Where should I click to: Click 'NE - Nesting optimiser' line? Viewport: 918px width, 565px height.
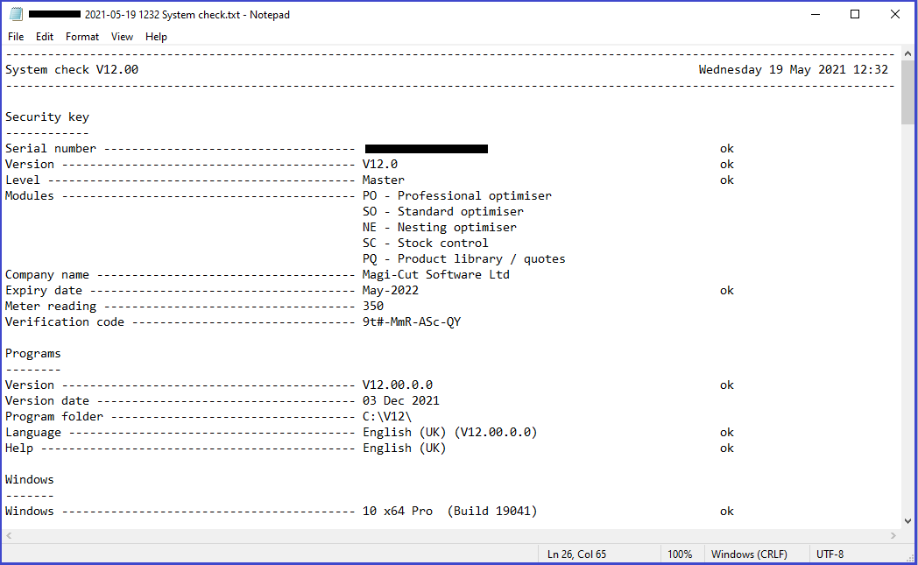point(440,228)
